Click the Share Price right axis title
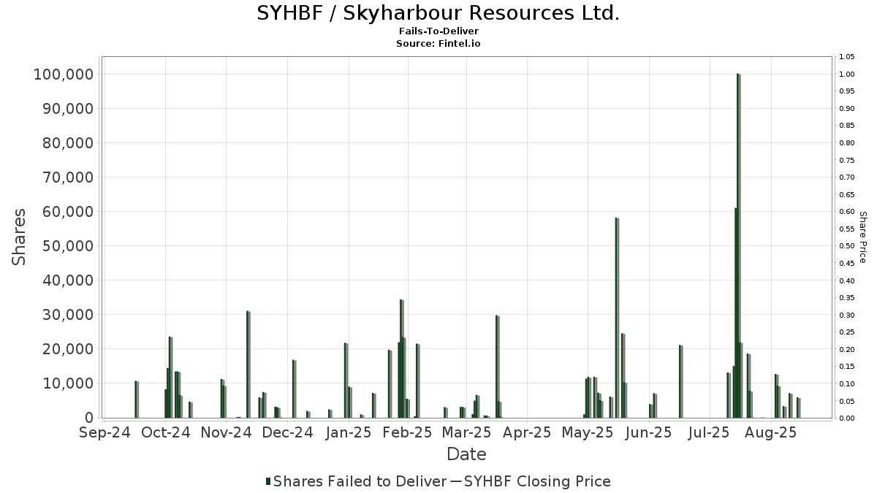The width and height of the screenshot is (877, 493). coord(862,237)
